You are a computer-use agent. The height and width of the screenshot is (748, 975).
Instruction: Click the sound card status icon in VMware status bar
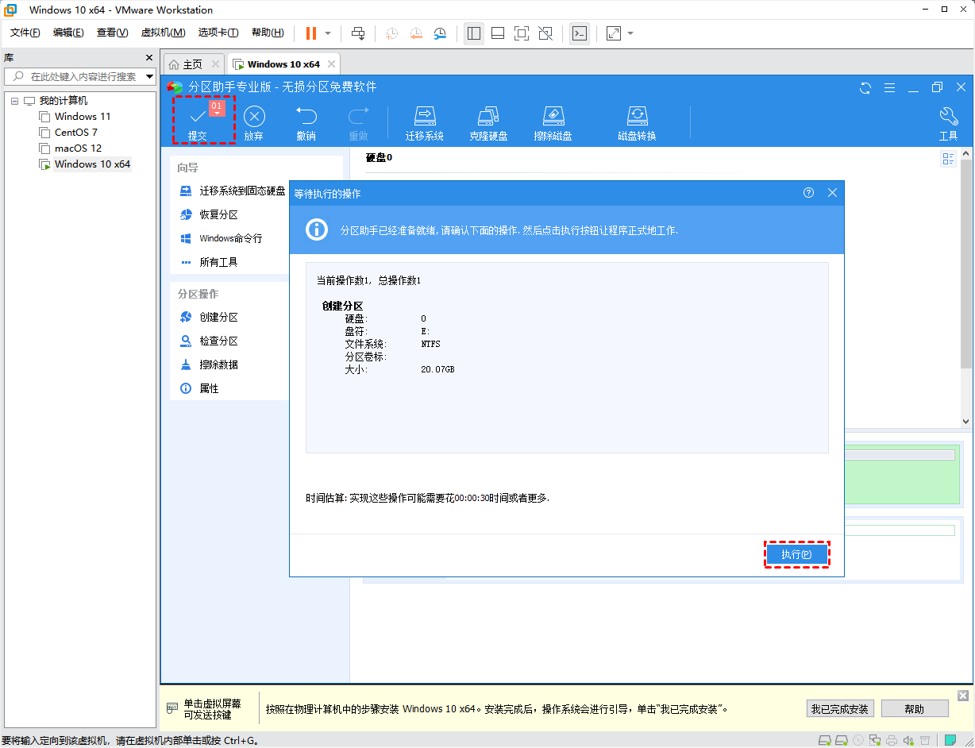tap(908, 740)
